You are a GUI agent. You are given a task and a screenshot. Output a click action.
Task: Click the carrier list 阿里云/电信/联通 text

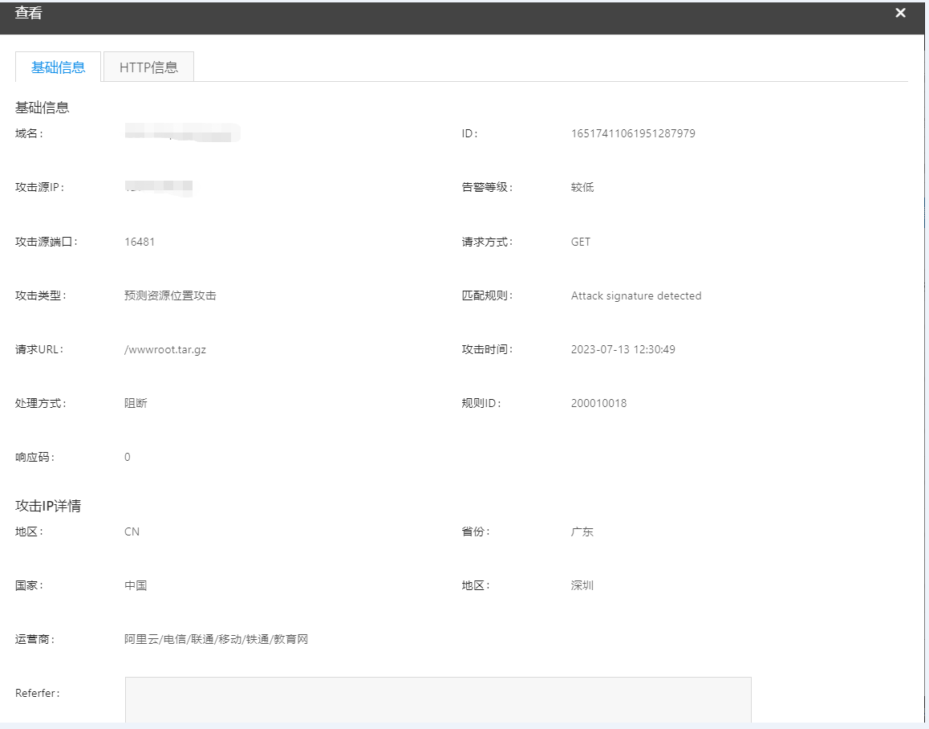pyautogui.click(x=216, y=640)
